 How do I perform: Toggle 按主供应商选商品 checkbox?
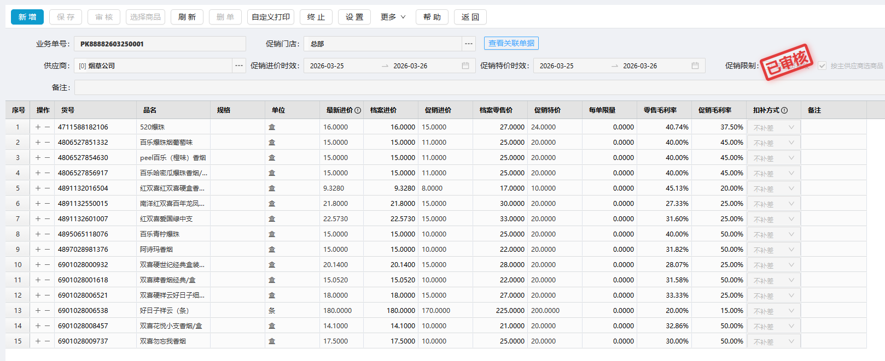click(822, 66)
